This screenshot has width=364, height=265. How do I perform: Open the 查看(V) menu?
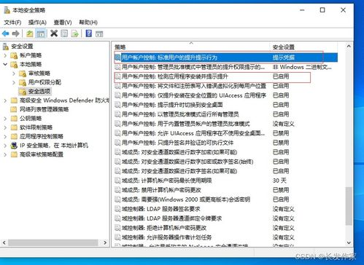point(63,23)
